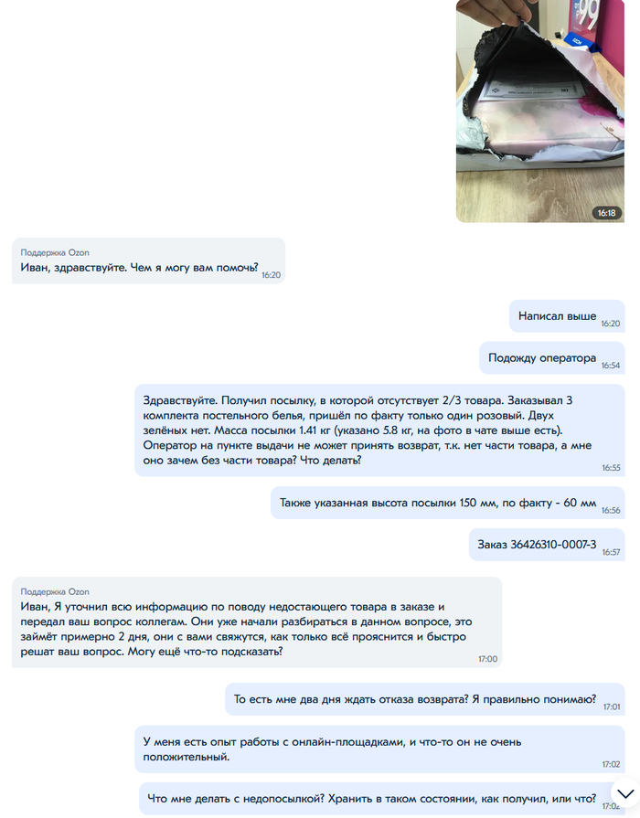
Task: Select the order number message 'Заказ 36426310-0007-3'
Action: (x=547, y=545)
